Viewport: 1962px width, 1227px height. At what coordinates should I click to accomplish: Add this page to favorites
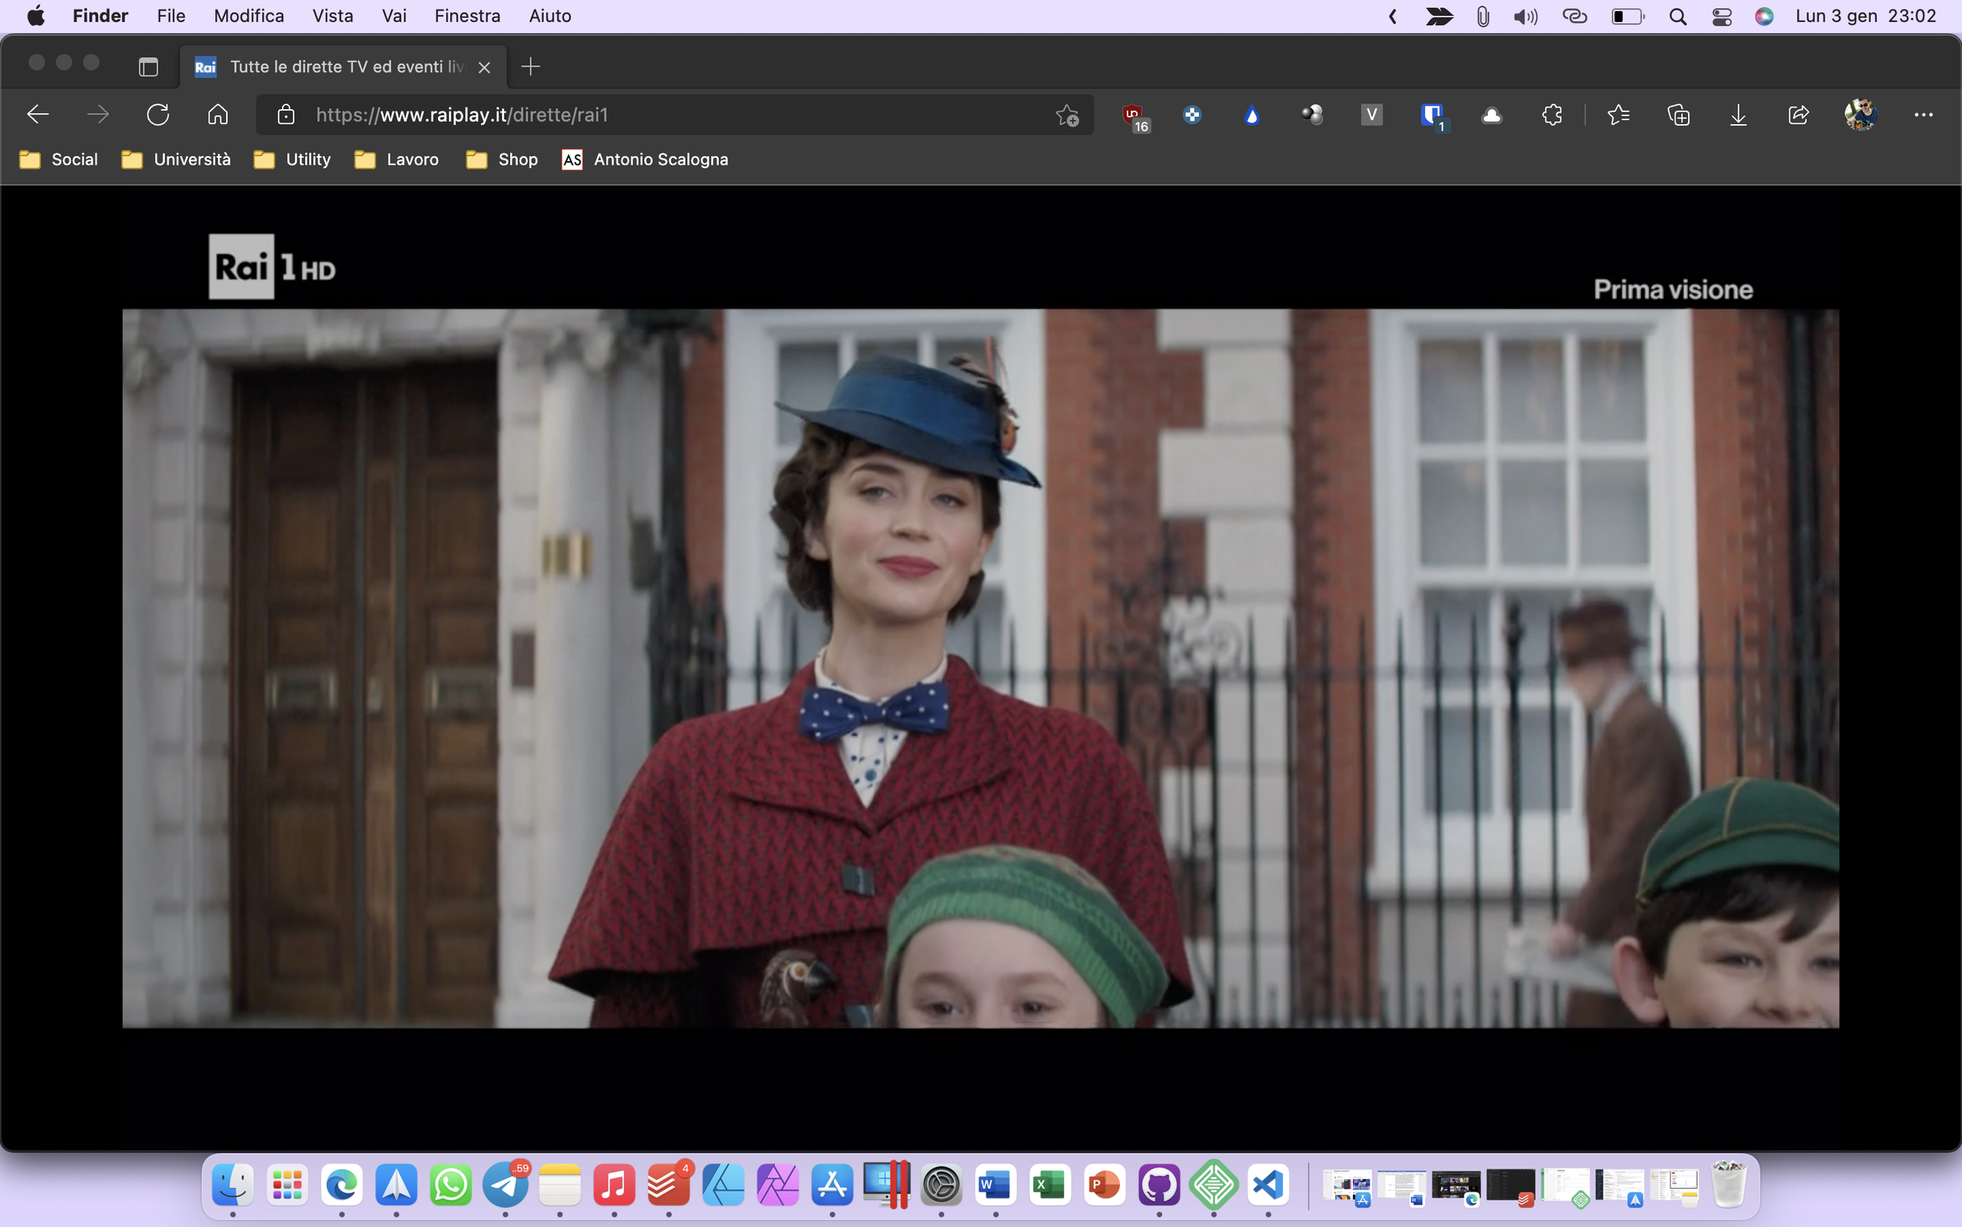[1067, 115]
